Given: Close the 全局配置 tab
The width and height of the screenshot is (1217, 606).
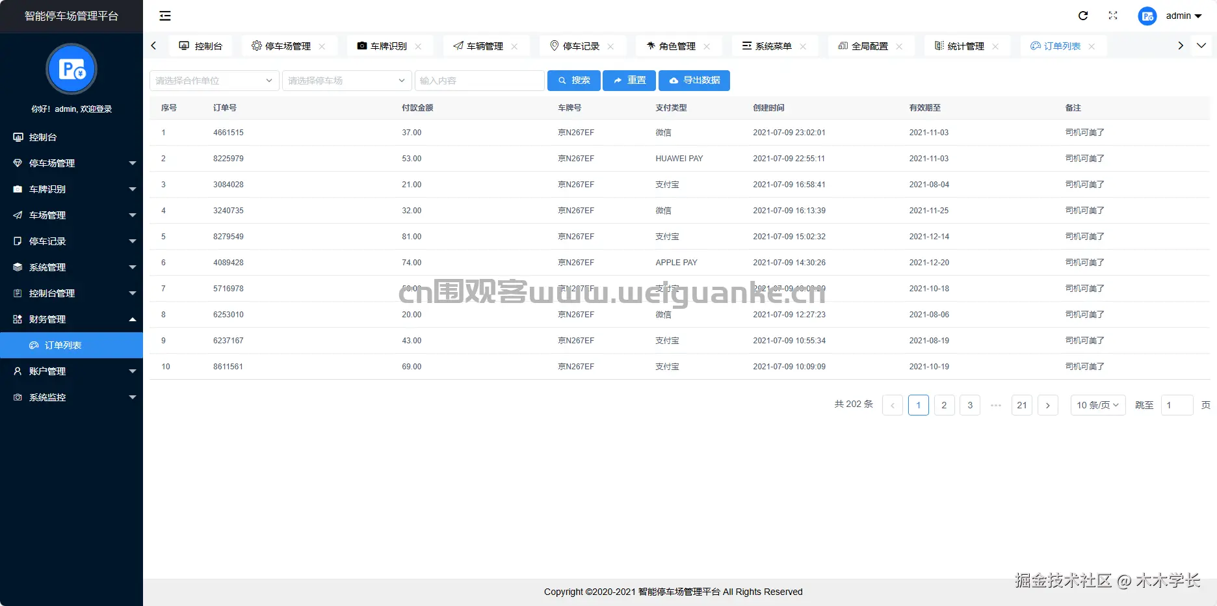Looking at the screenshot, I should (899, 46).
